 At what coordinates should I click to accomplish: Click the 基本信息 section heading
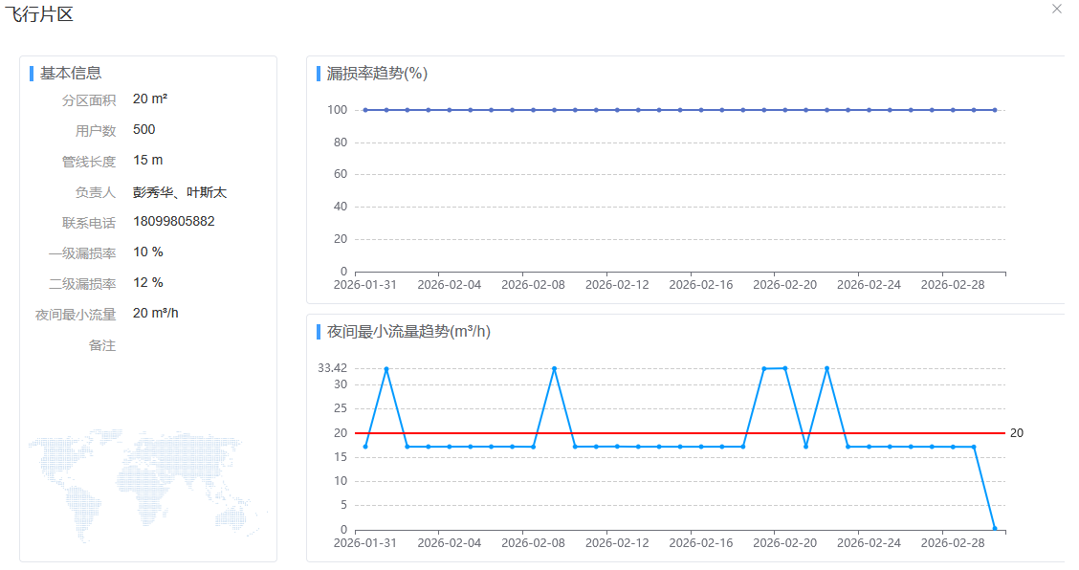(71, 73)
